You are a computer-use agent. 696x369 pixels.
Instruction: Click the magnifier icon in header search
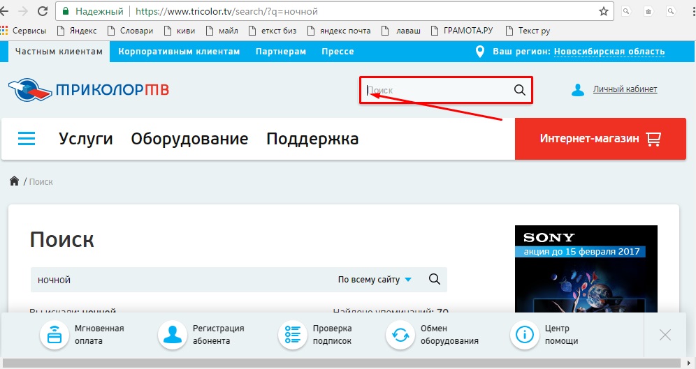pyautogui.click(x=519, y=90)
